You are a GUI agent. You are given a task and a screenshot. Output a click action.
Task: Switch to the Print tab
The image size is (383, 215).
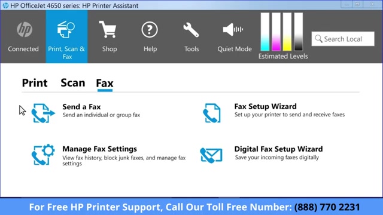tap(35, 83)
